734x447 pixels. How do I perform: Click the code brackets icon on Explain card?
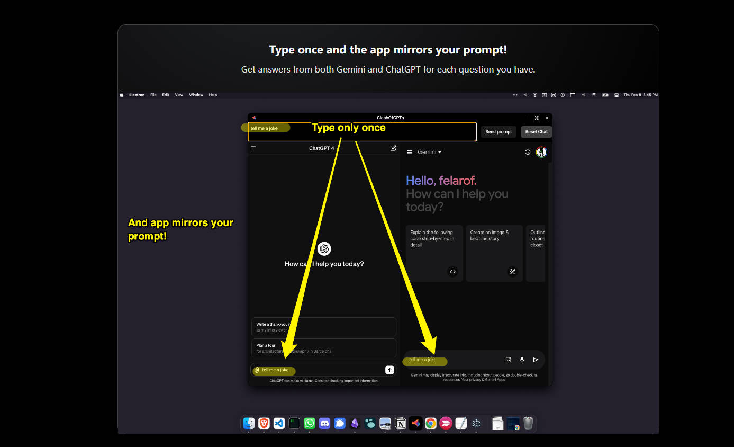tap(452, 272)
